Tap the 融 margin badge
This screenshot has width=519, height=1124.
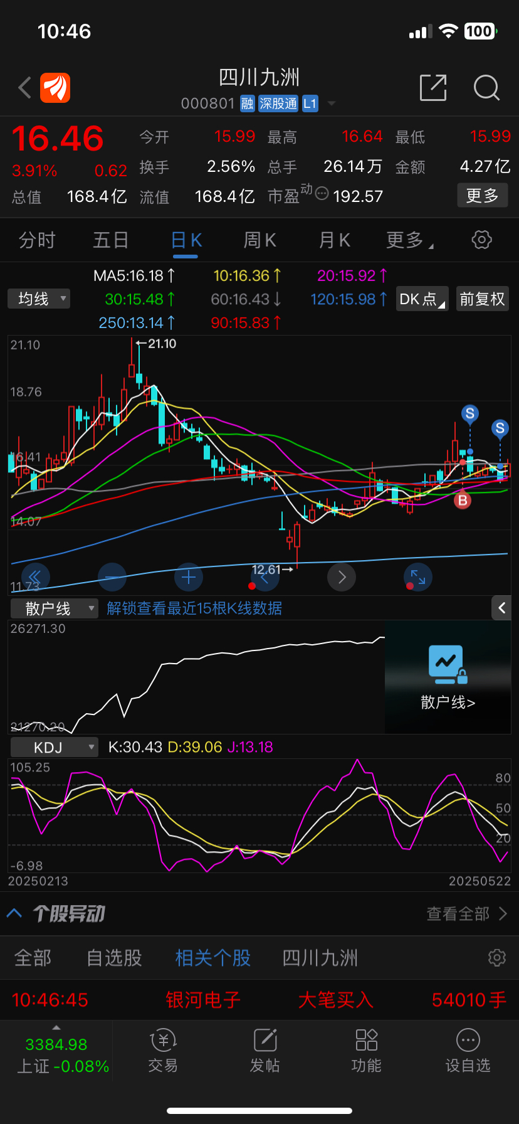(248, 103)
